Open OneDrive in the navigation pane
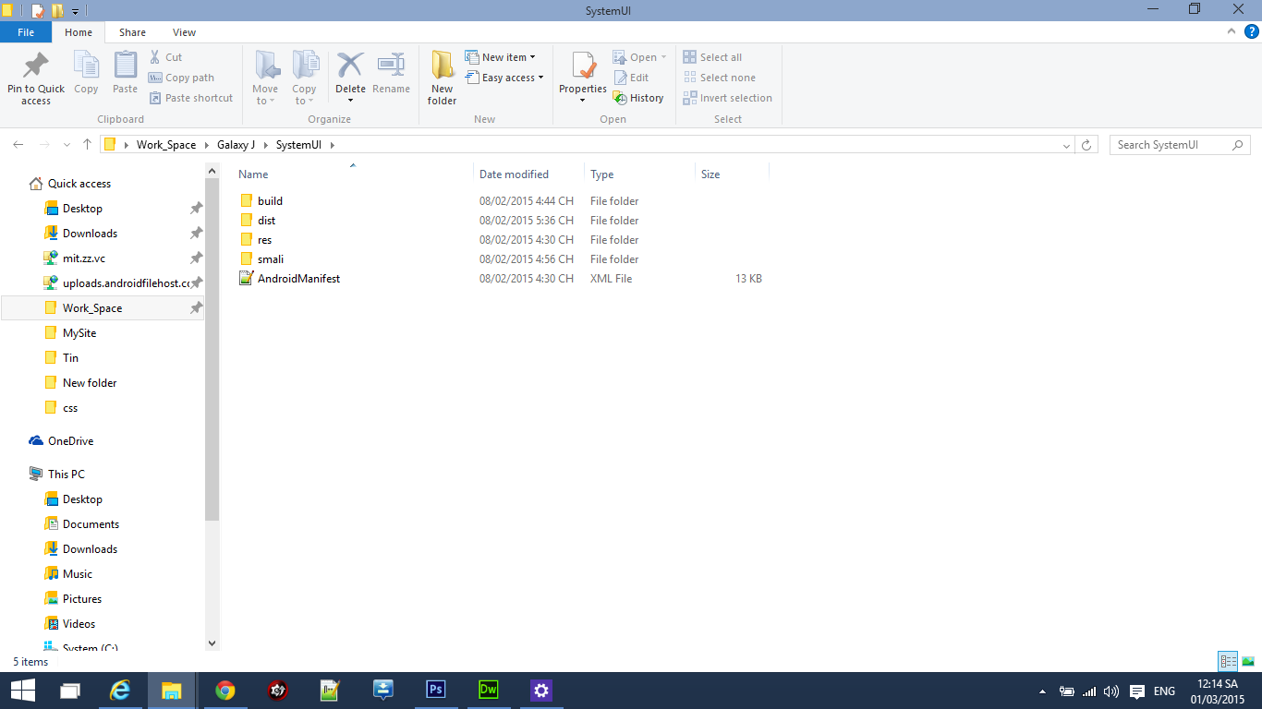 click(x=70, y=441)
